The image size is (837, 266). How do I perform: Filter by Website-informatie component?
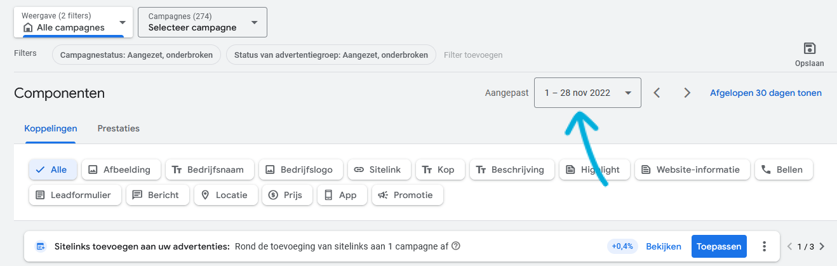point(692,170)
